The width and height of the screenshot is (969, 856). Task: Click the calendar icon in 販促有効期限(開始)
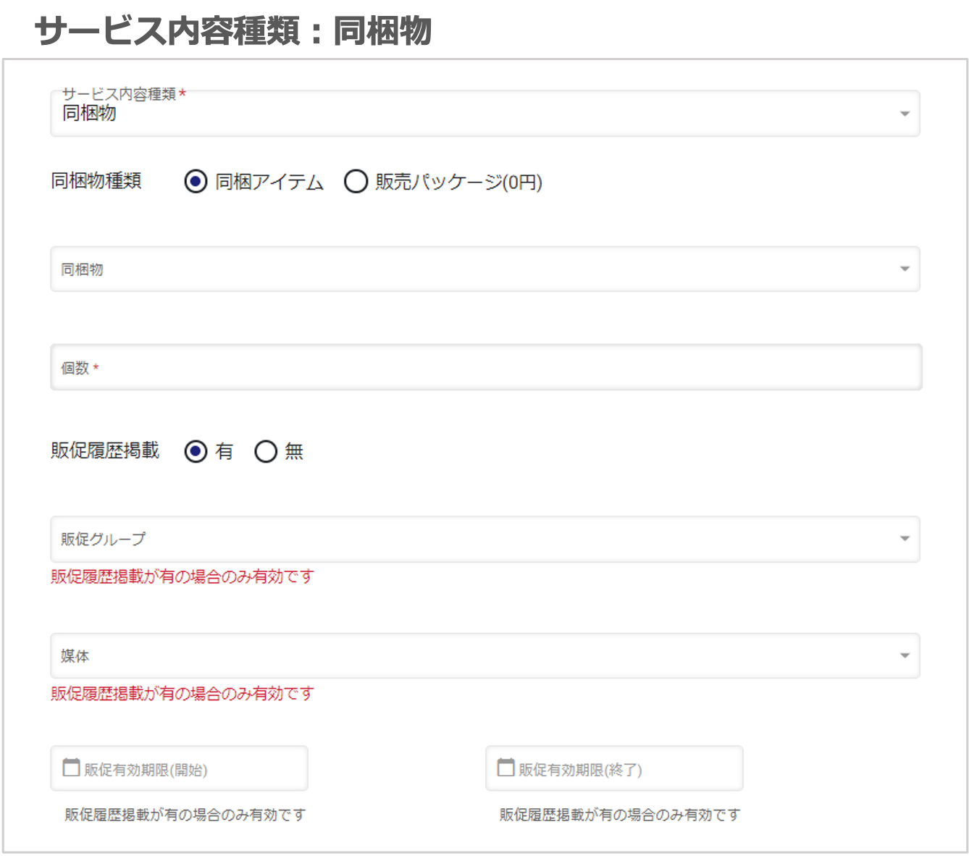[x=71, y=768]
